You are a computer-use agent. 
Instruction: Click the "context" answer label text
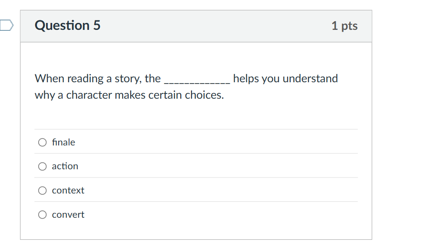click(68, 190)
